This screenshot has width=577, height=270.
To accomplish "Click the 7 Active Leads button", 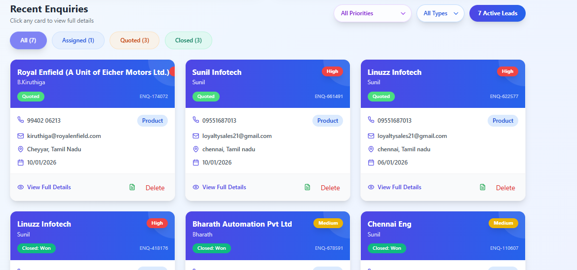I will 497,13.
